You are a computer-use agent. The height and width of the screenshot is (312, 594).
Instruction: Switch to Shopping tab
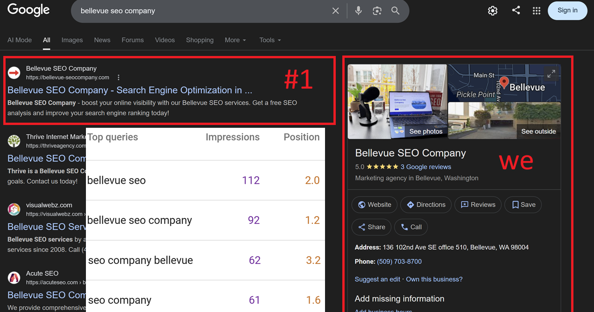199,40
